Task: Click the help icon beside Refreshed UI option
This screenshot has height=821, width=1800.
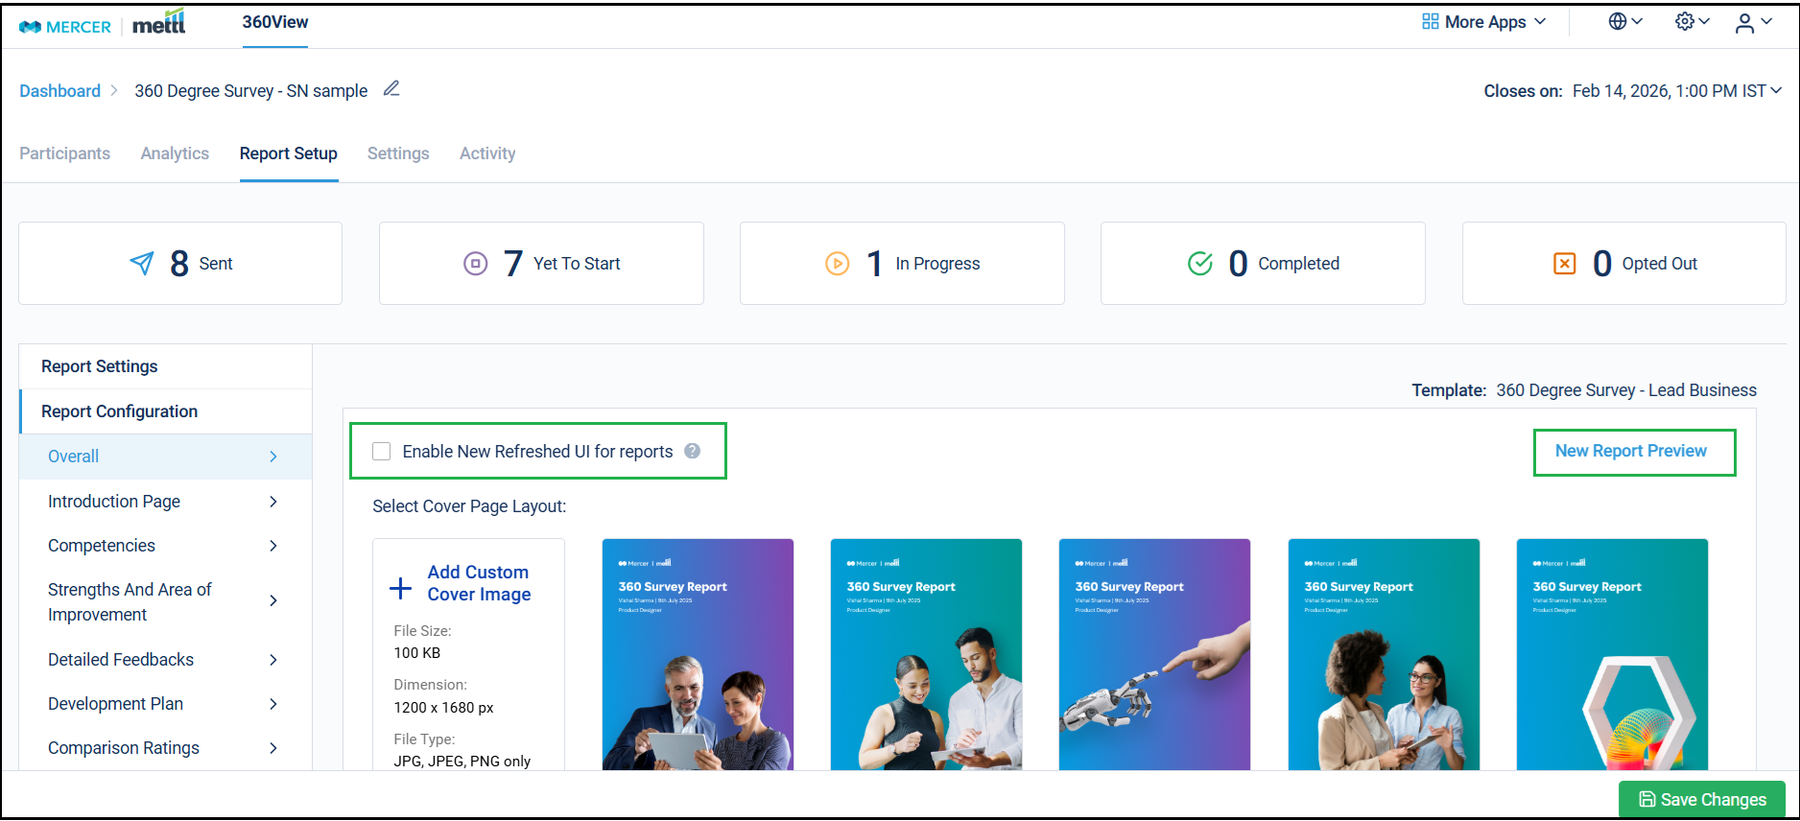Action: point(692,451)
